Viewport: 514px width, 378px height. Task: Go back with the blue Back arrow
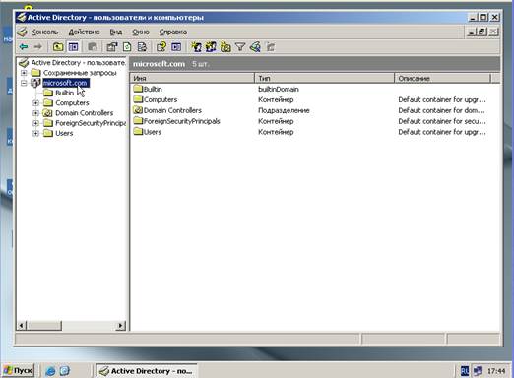(x=24, y=47)
